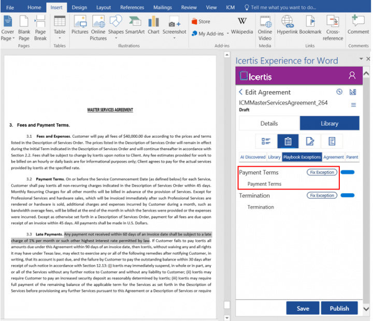Click the Icertis logo in purple header
The width and height of the screenshot is (373, 321).
[255, 76]
